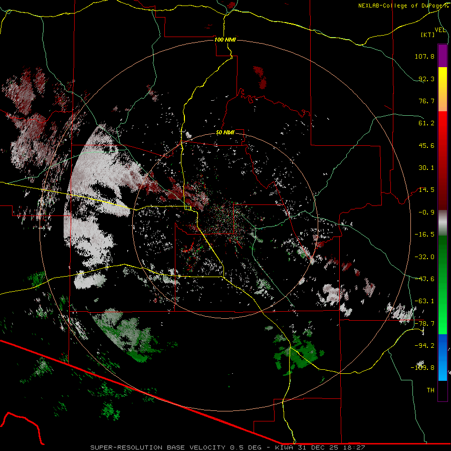
Task: Click the TH label below the scale
Action: [x=430, y=390]
